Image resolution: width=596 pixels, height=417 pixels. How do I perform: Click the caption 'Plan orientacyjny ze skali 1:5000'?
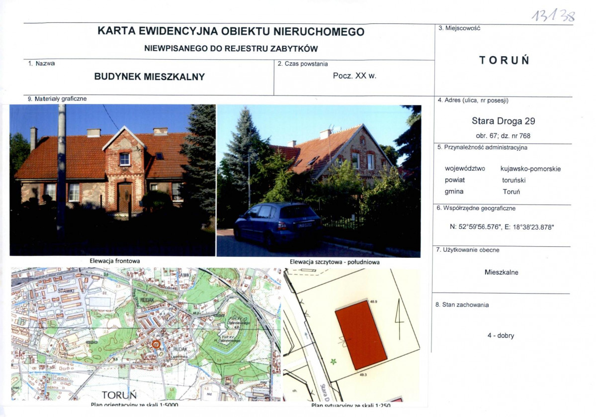[135, 405]
